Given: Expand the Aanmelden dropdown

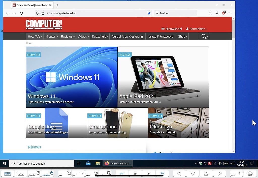Looking at the screenshot, I should tap(197, 29).
